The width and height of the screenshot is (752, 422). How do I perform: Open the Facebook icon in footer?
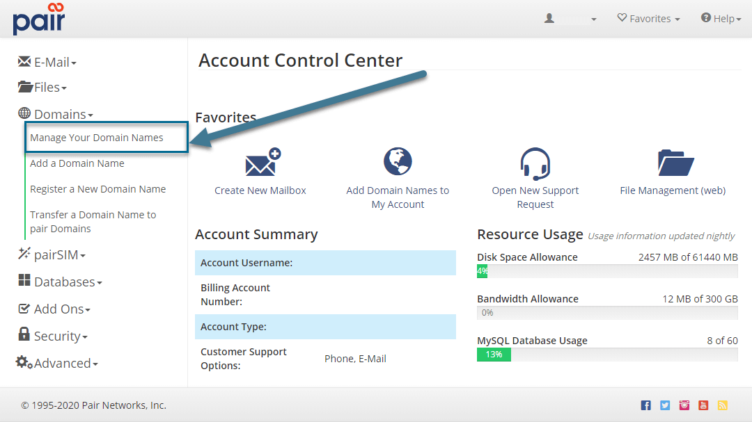pyautogui.click(x=646, y=405)
